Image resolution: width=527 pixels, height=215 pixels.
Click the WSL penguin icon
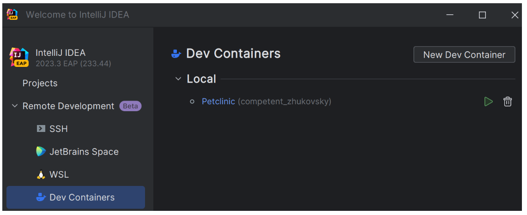point(41,174)
